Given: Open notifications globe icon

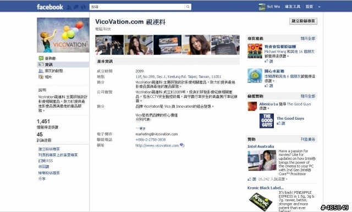Looking at the screenshot, I should pyautogui.click(x=83, y=7).
